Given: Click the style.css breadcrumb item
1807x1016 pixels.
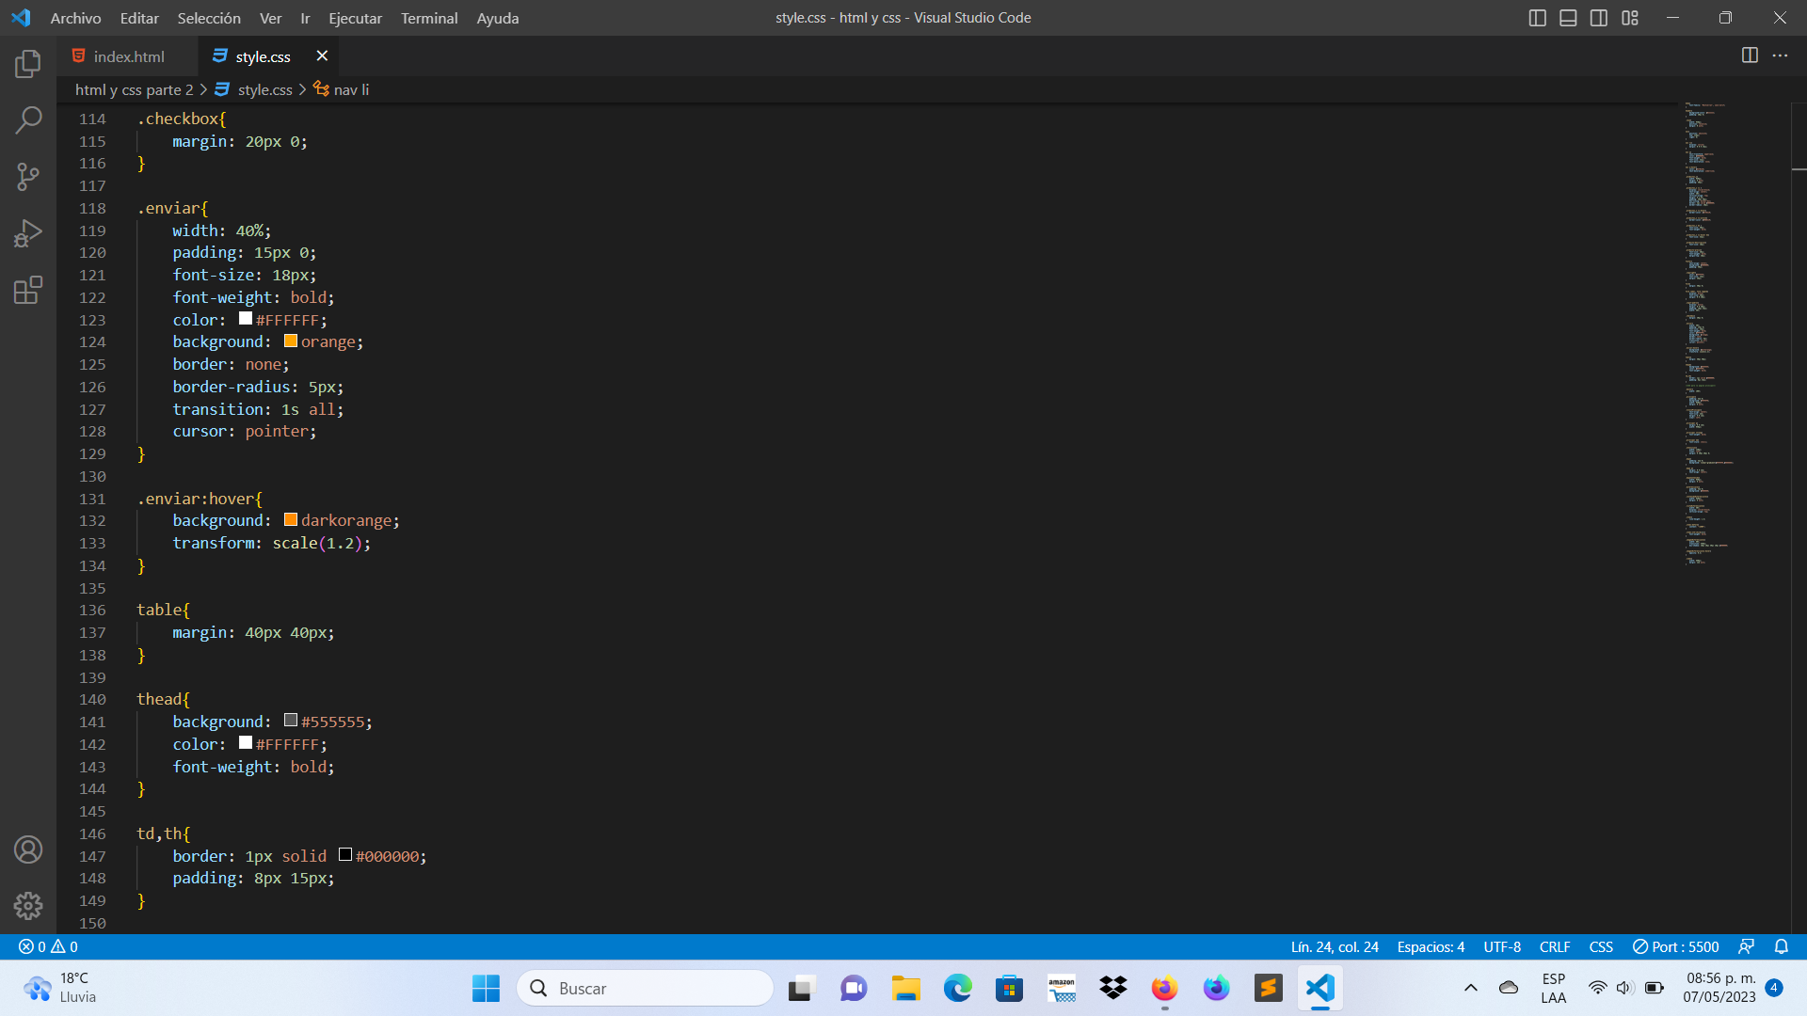Looking at the screenshot, I should (254, 89).
